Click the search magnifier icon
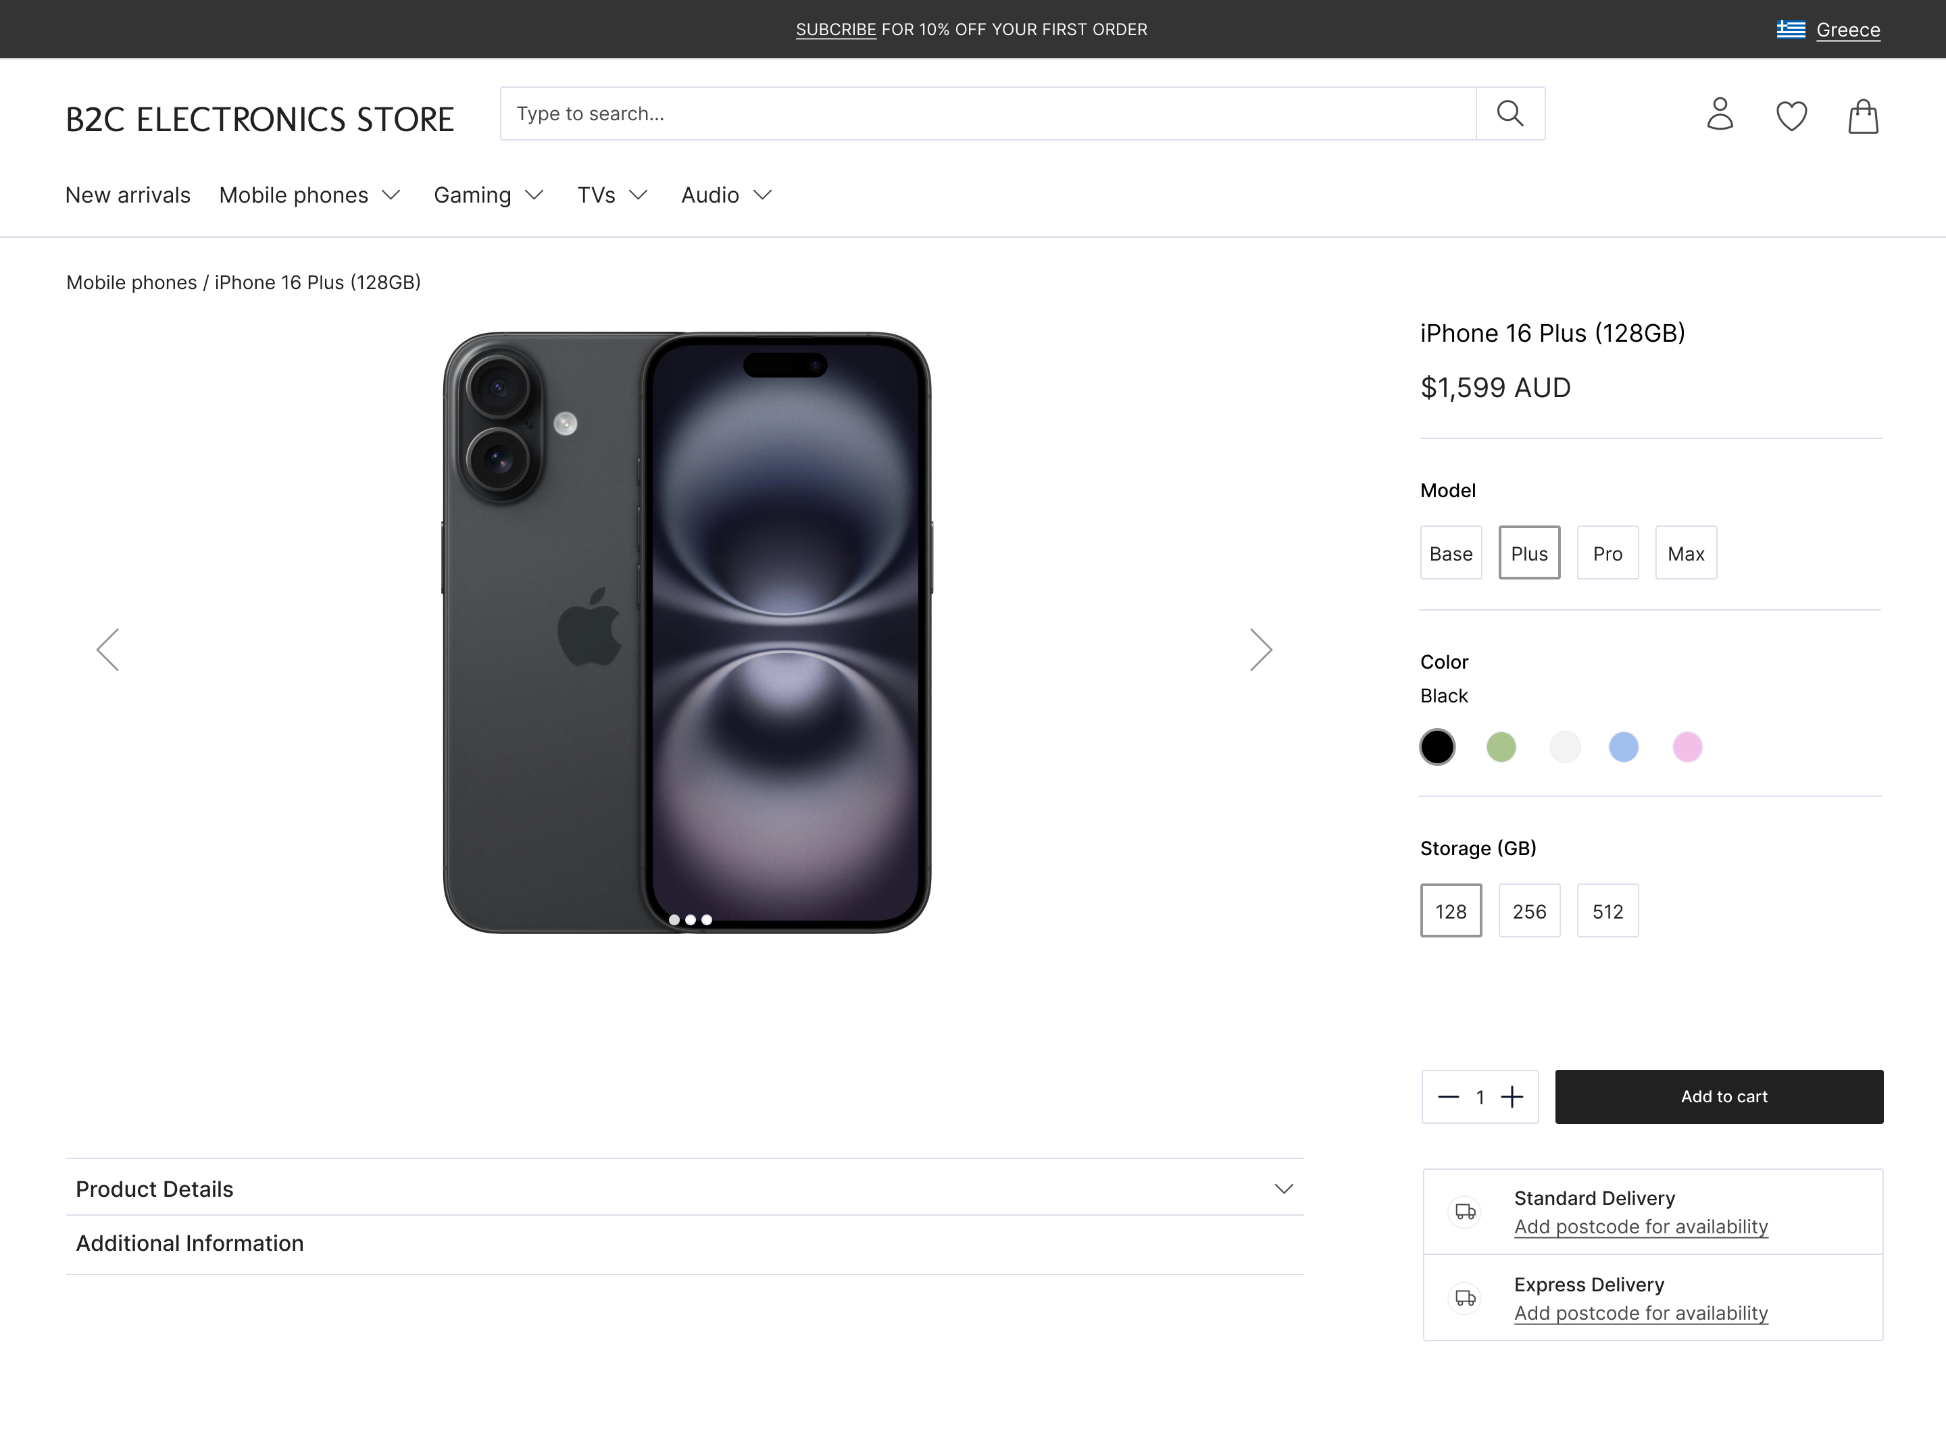Image resolution: width=1946 pixels, height=1444 pixels. (x=1510, y=113)
